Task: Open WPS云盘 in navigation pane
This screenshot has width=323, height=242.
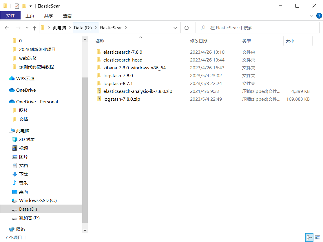Action: click(25, 79)
